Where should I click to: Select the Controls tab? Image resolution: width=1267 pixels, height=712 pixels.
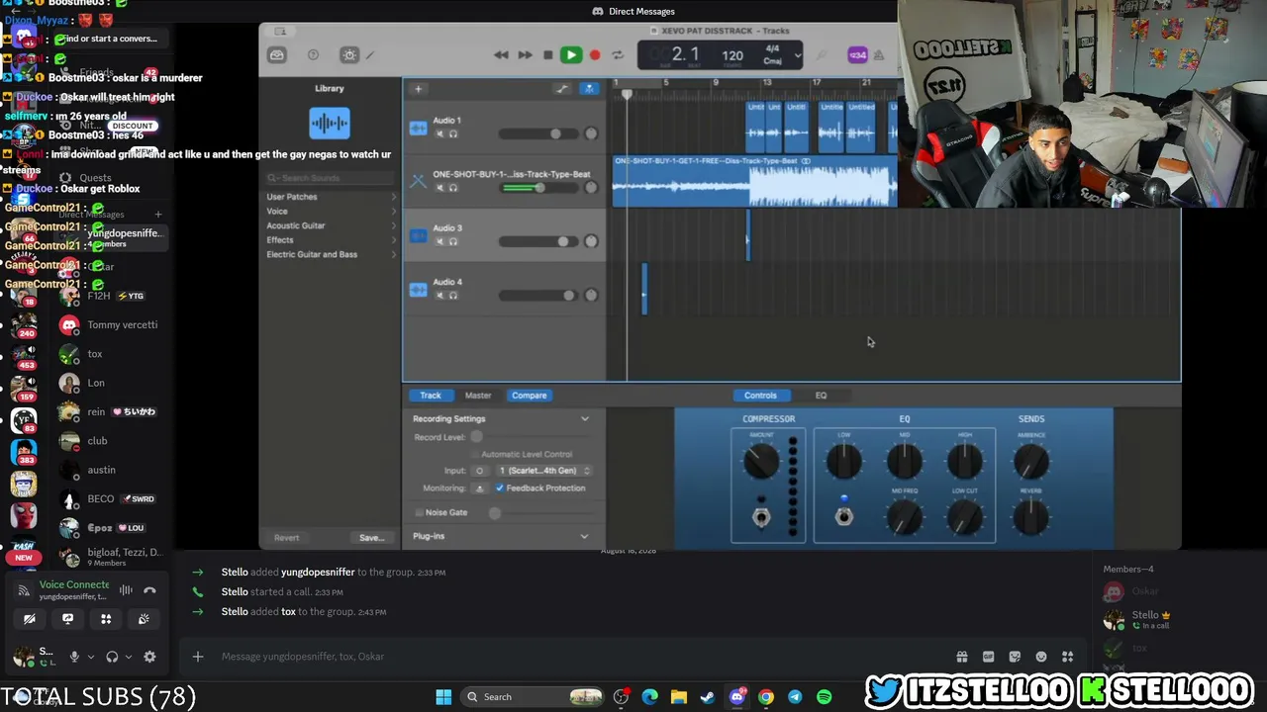760,396
